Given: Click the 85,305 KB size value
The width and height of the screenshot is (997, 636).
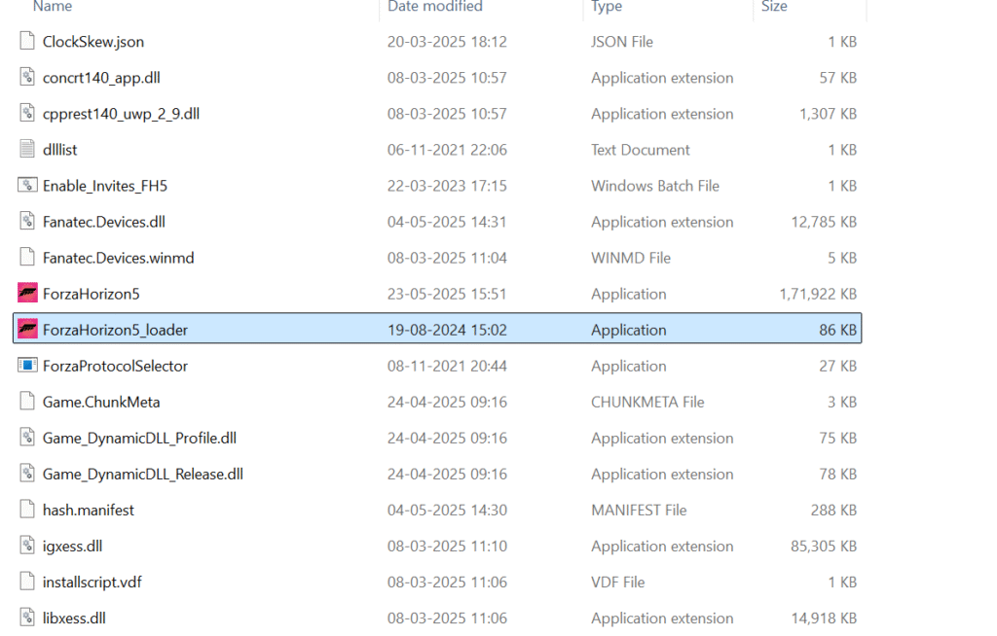Looking at the screenshot, I should point(824,547).
